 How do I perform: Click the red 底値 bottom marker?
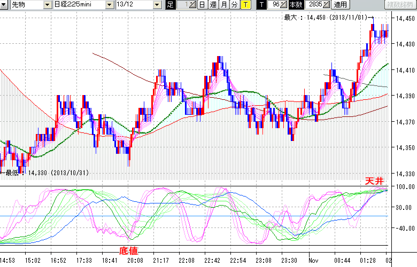point(129,250)
